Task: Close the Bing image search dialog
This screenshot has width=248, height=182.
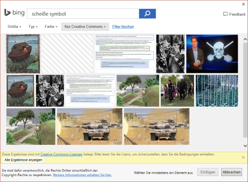Action: 244,4
